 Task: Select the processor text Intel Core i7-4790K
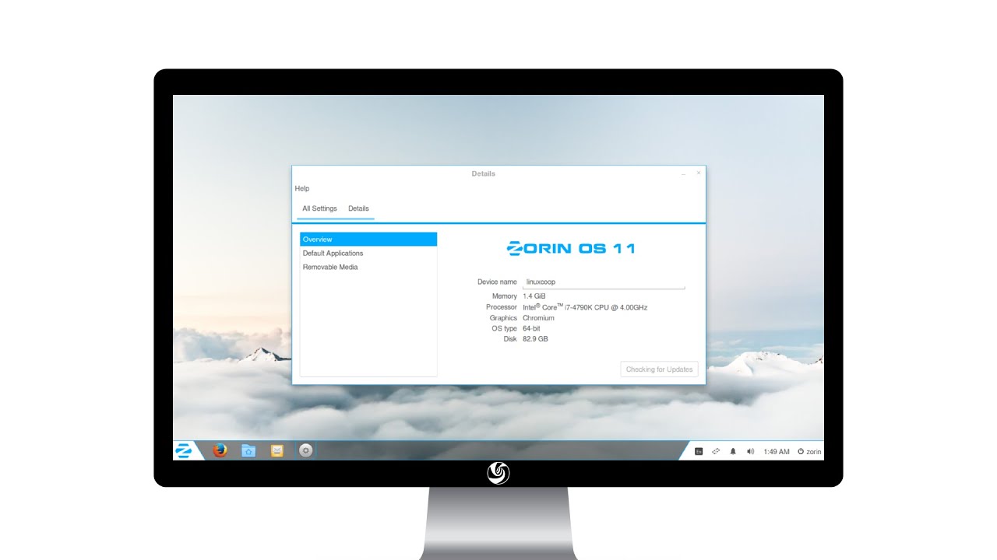(585, 307)
